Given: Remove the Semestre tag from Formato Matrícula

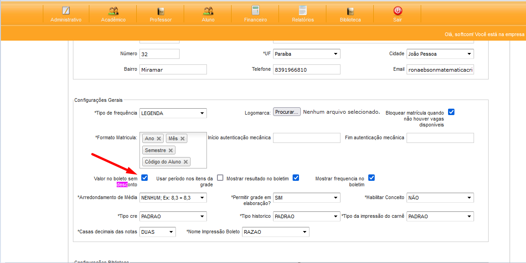Looking at the screenshot, I should (170, 150).
